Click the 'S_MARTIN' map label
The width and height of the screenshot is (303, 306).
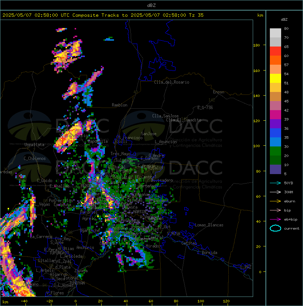[x=138, y=212]
